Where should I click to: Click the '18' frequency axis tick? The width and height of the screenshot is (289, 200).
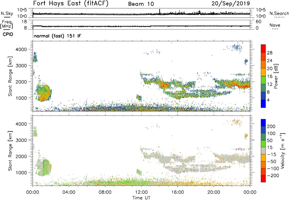[24, 22]
